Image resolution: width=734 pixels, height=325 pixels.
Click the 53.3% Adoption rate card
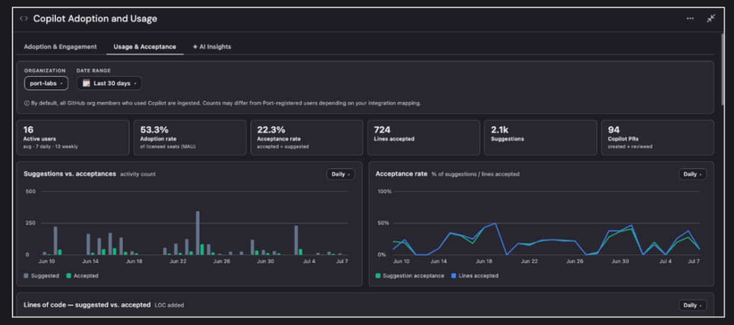pos(190,137)
